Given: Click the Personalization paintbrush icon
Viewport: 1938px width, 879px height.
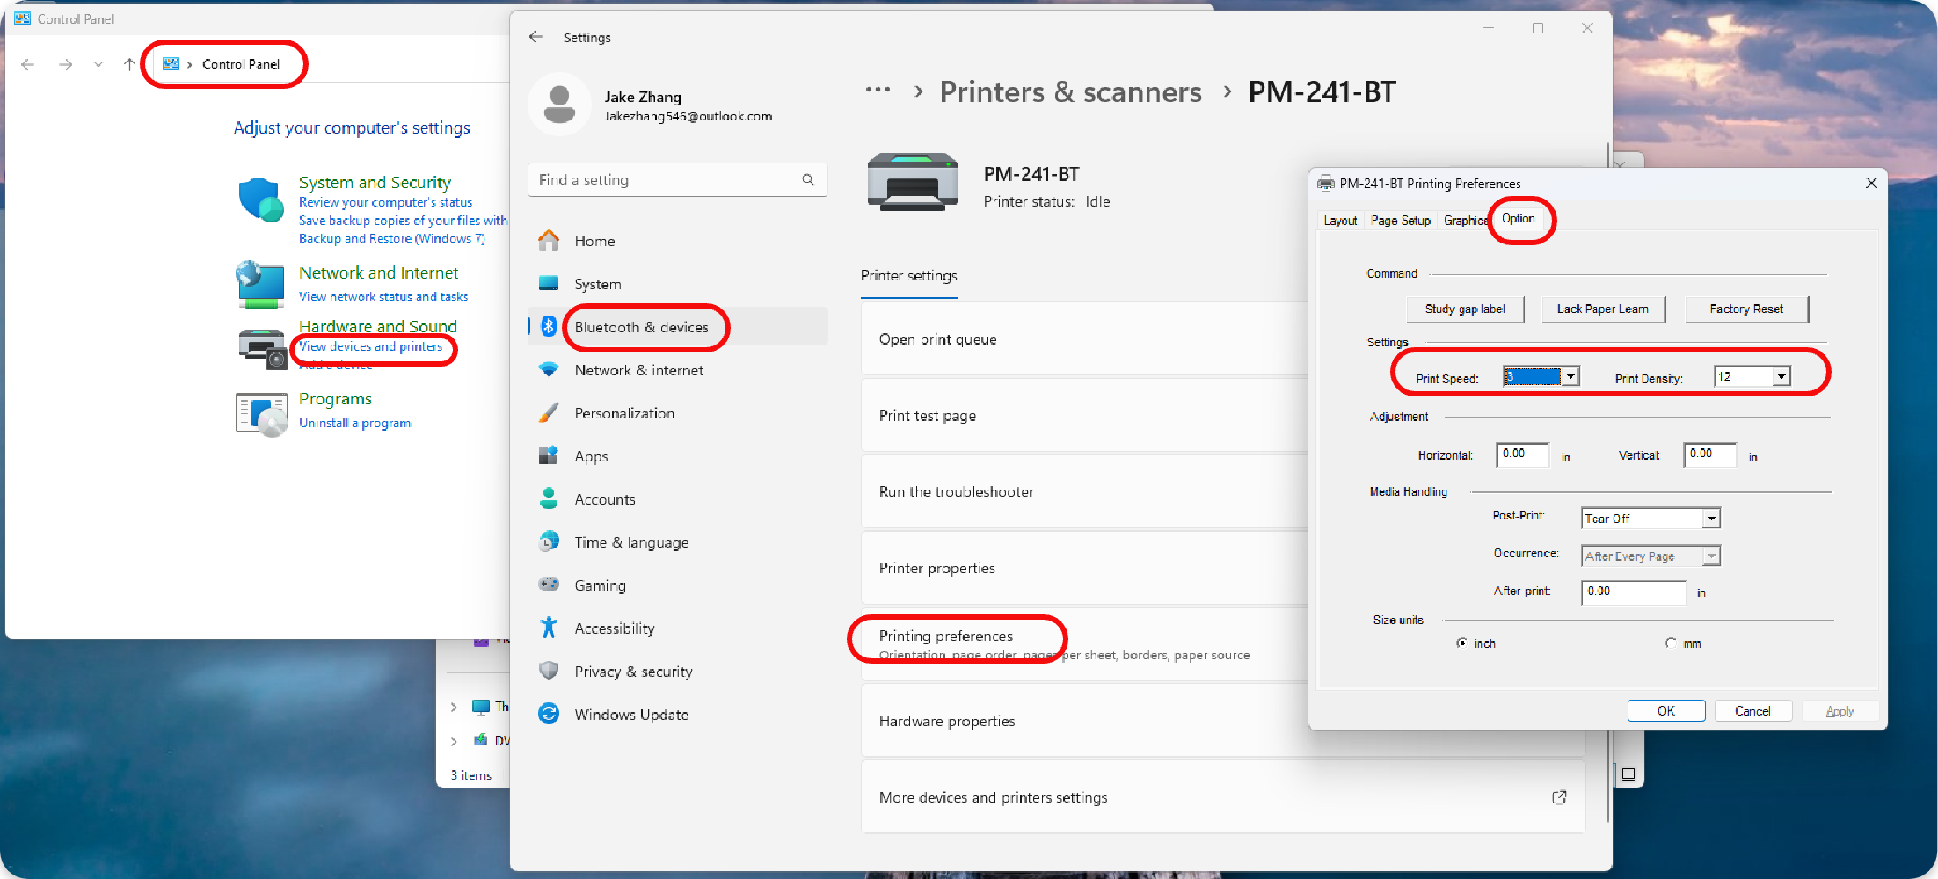Looking at the screenshot, I should [549, 412].
